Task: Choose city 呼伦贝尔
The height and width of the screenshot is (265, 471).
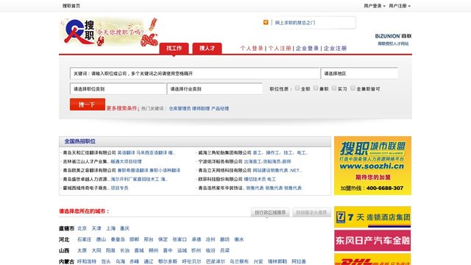Action: [191, 261]
